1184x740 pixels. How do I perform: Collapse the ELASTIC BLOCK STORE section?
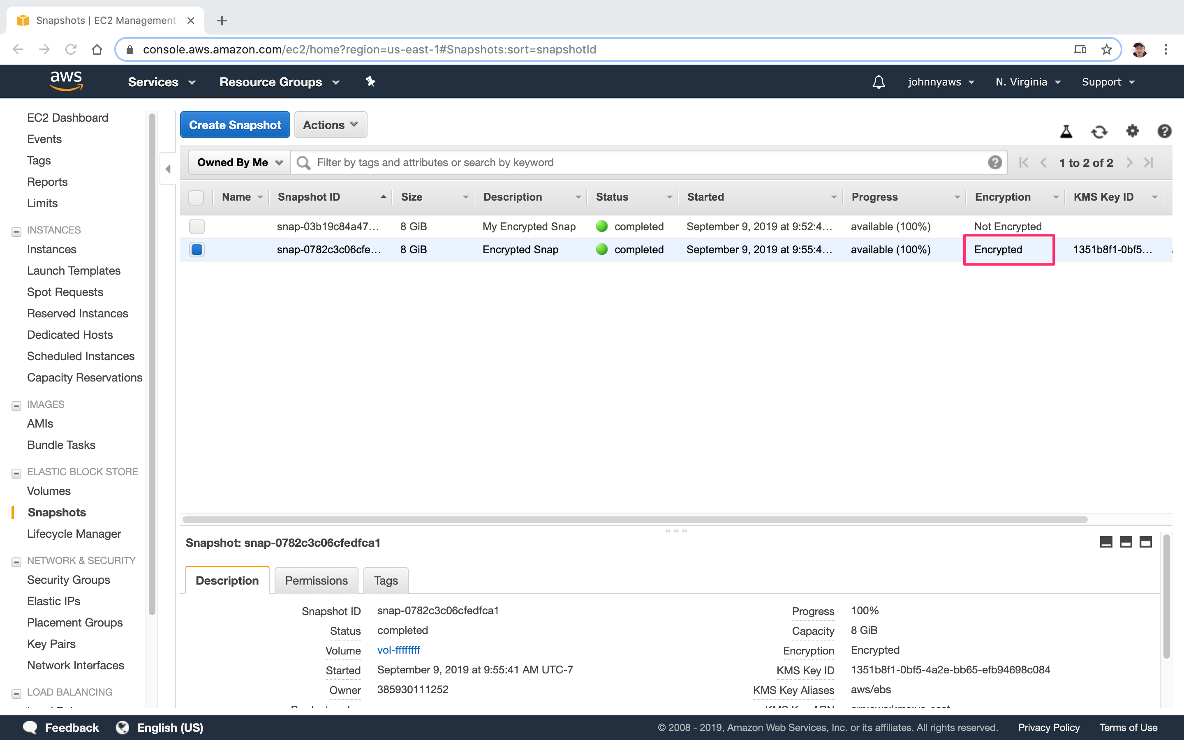click(x=16, y=473)
